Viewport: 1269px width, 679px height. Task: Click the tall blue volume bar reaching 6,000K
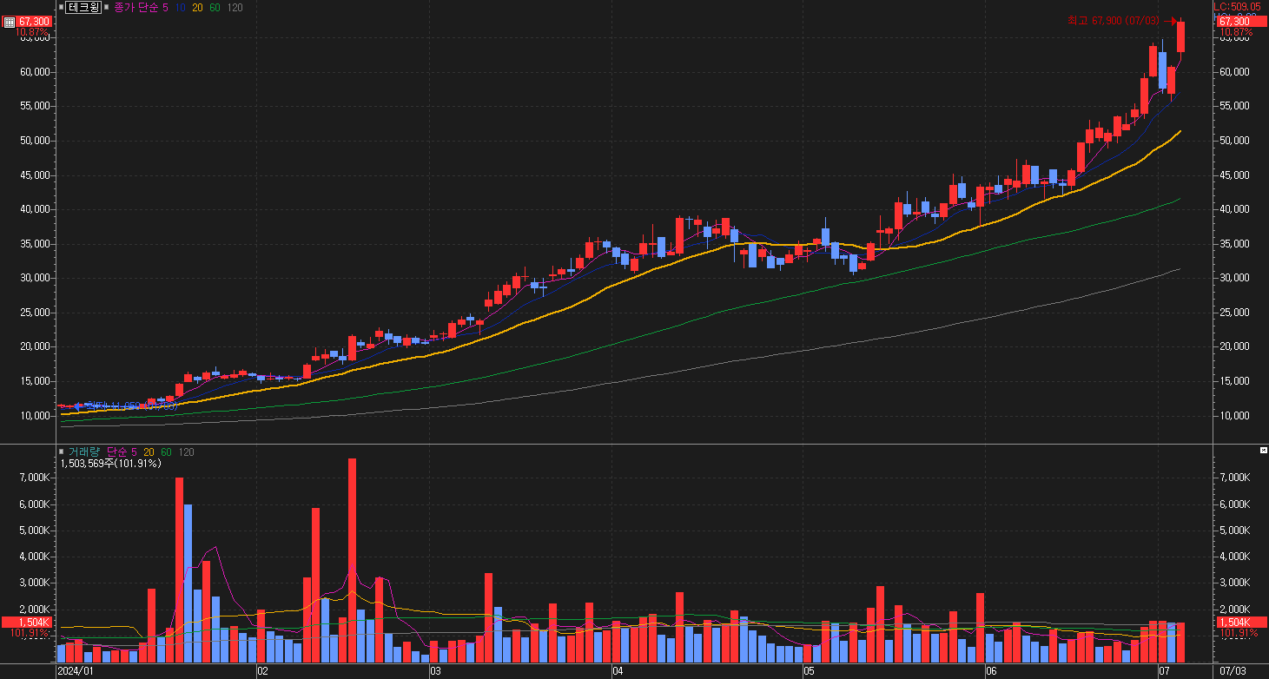(188, 583)
